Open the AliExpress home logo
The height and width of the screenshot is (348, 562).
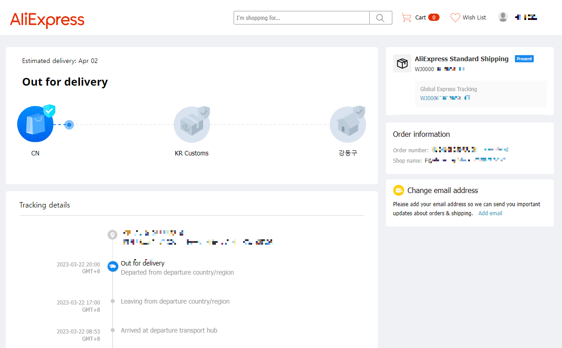coord(47,19)
